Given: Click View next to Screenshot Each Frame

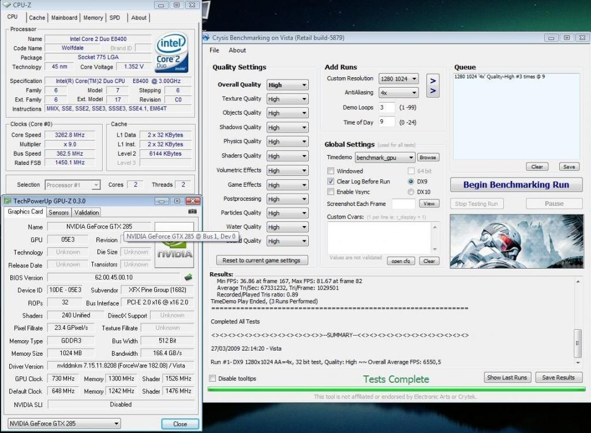Looking at the screenshot, I should click(429, 204).
